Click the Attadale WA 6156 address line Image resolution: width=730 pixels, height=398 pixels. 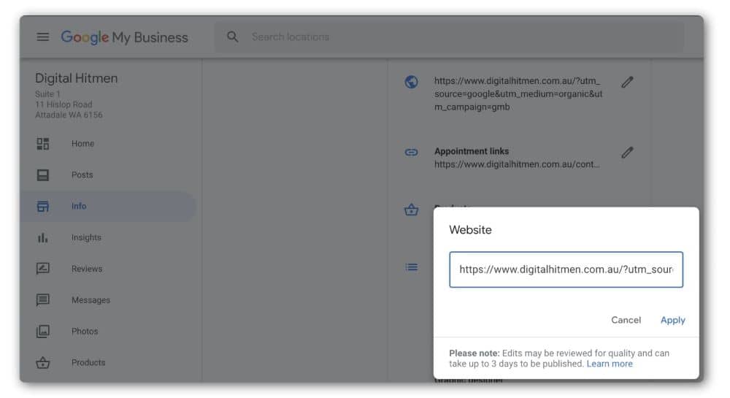pos(69,115)
